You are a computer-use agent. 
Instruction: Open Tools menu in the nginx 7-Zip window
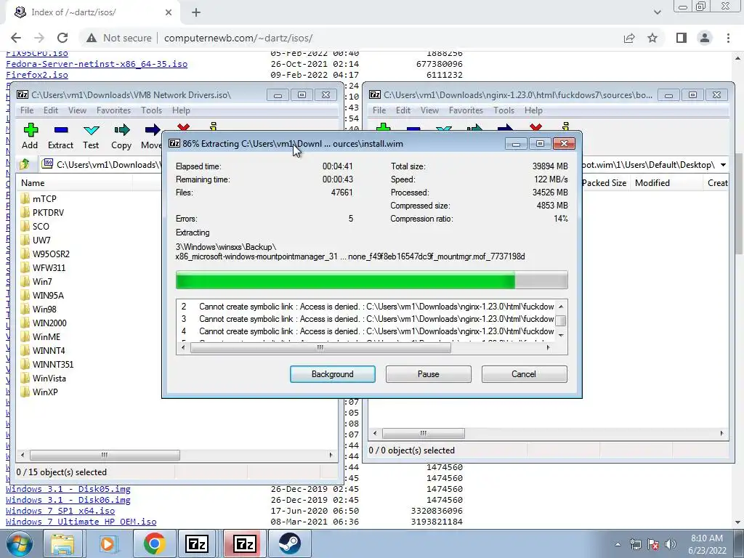click(504, 110)
